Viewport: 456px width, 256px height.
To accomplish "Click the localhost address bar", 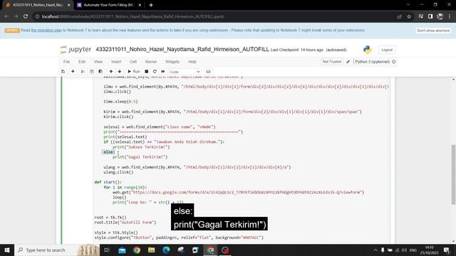I will click(x=215, y=16).
